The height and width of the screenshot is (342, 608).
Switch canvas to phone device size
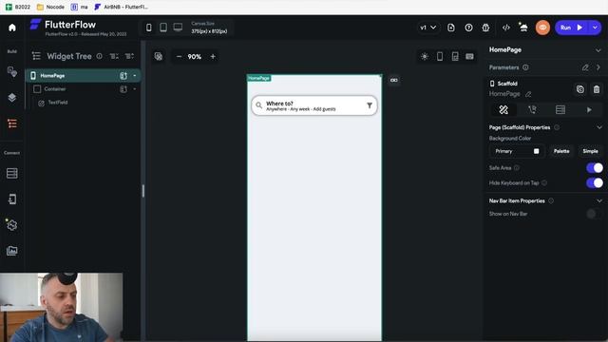(x=149, y=28)
